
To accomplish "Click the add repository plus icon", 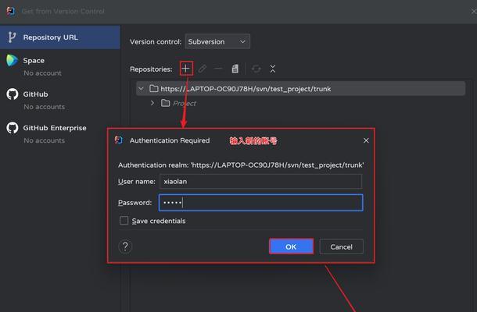I will [185, 69].
